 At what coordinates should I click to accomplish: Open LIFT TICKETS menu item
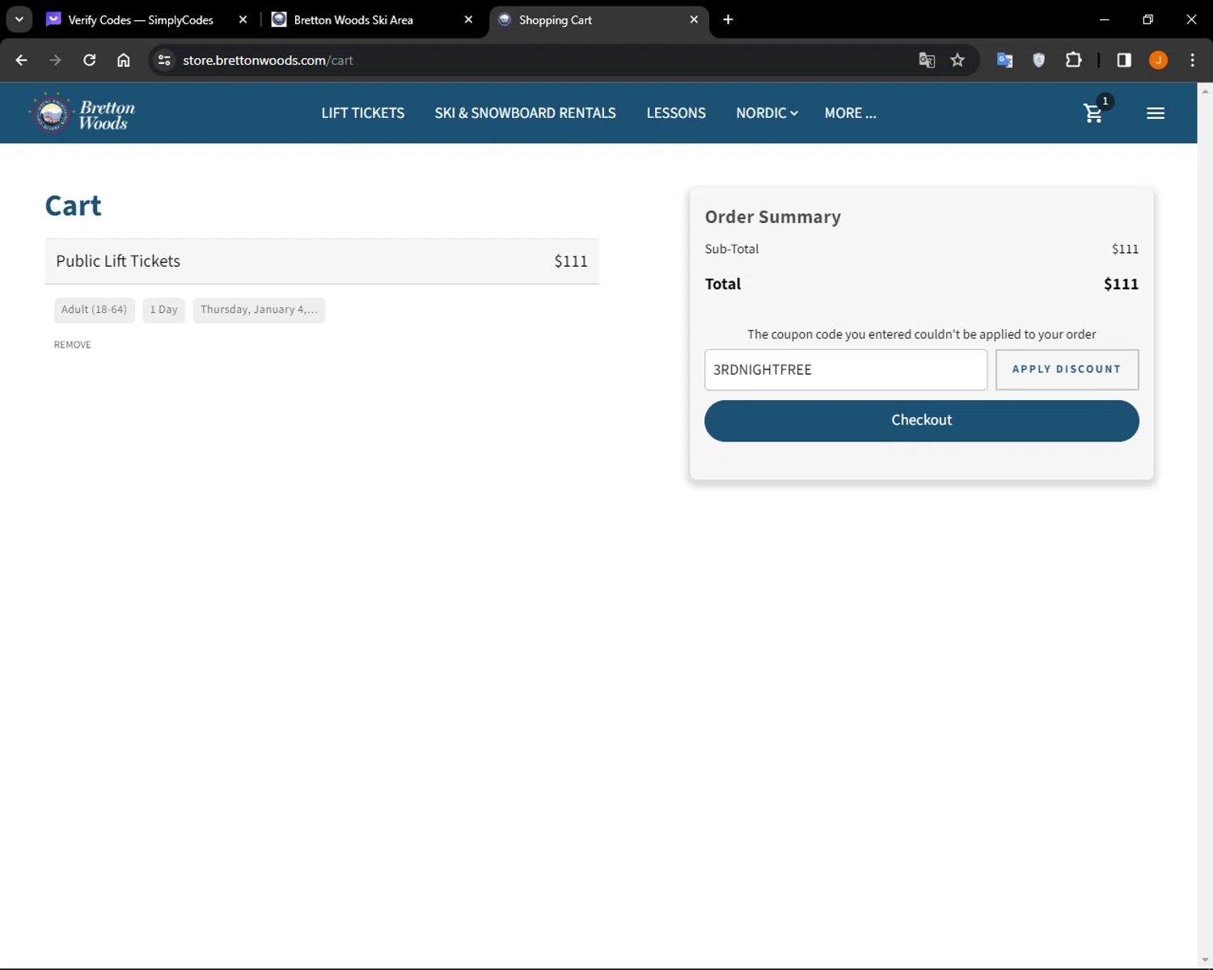coord(363,113)
